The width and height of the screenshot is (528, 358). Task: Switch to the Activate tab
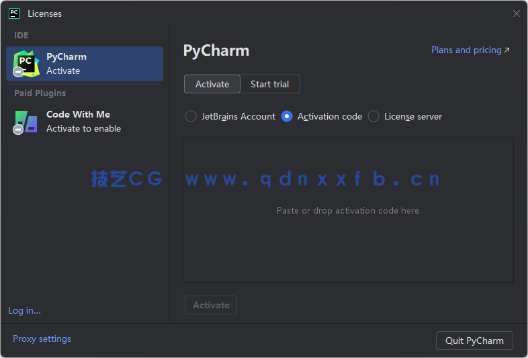point(212,84)
